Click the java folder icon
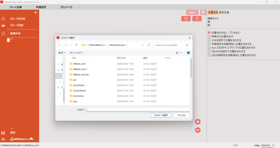 click(x=71, y=101)
